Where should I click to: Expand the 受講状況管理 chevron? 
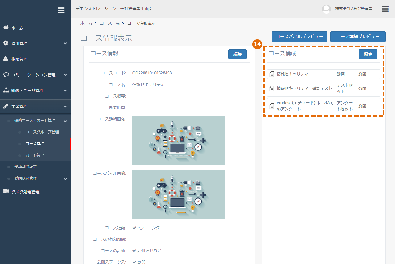click(65, 179)
